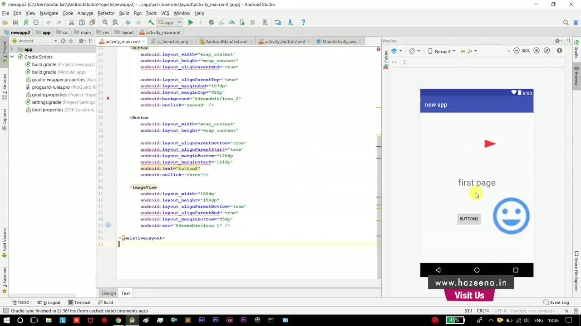Open the run configuration app dropdown
This screenshot has width=581, height=326.
(170, 22)
